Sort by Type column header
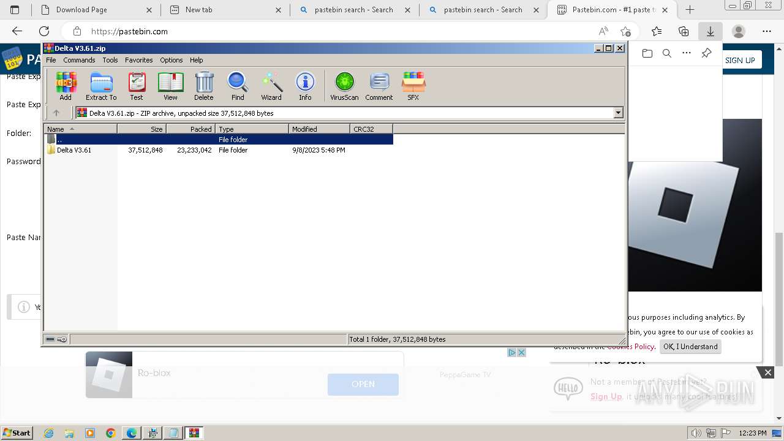Image resolution: width=784 pixels, height=441 pixels. [252, 129]
